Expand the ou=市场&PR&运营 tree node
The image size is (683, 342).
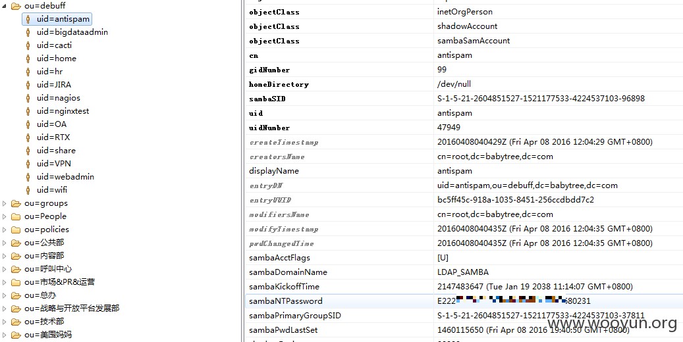[x=5, y=282]
